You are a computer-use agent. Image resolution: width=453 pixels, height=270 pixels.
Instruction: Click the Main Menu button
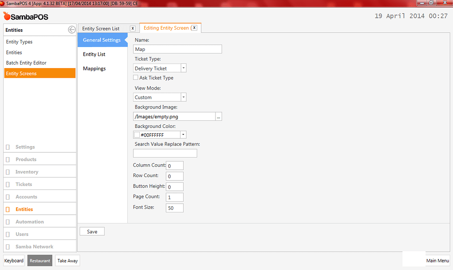[x=437, y=261]
